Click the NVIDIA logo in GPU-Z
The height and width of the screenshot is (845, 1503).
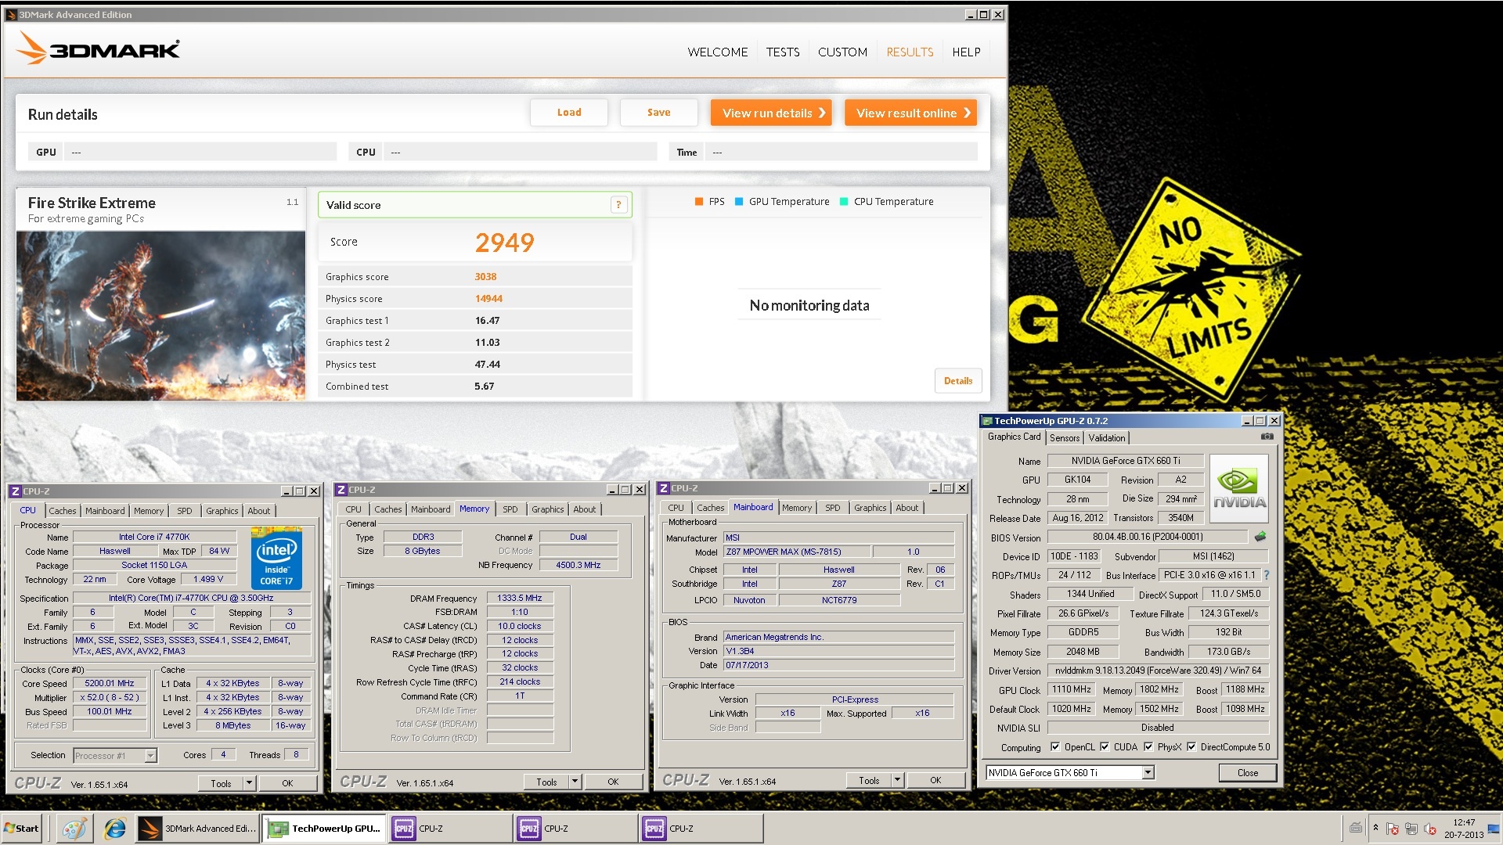click(x=1239, y=488)
